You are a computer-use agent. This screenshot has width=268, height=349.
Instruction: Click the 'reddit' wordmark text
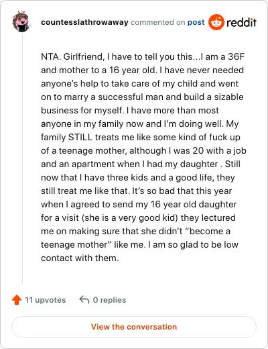pyautogui.click(x=241, y=22)
